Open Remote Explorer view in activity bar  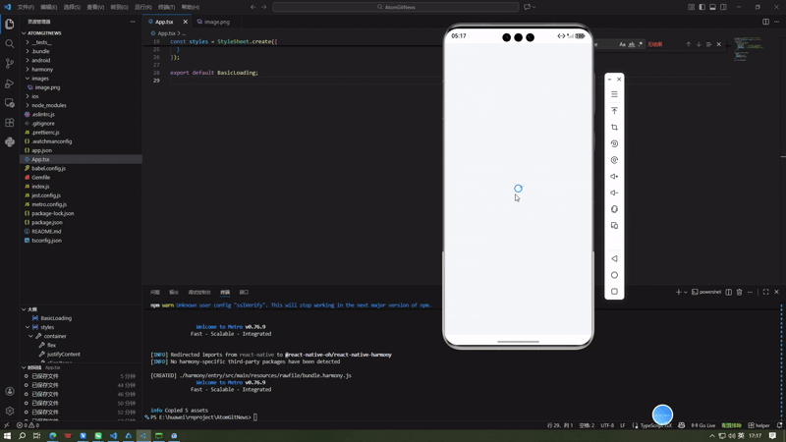click(10, 103)
